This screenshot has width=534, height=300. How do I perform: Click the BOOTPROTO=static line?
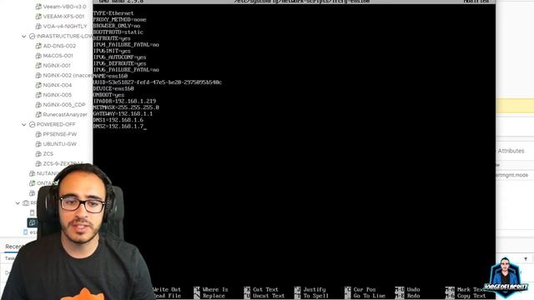118,32
